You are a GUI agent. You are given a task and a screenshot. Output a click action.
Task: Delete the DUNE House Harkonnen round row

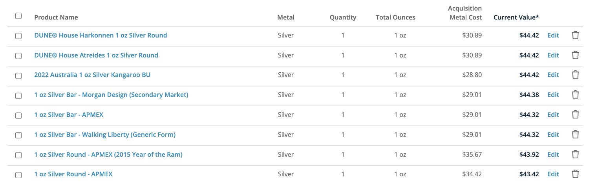(x=575, y=35)
